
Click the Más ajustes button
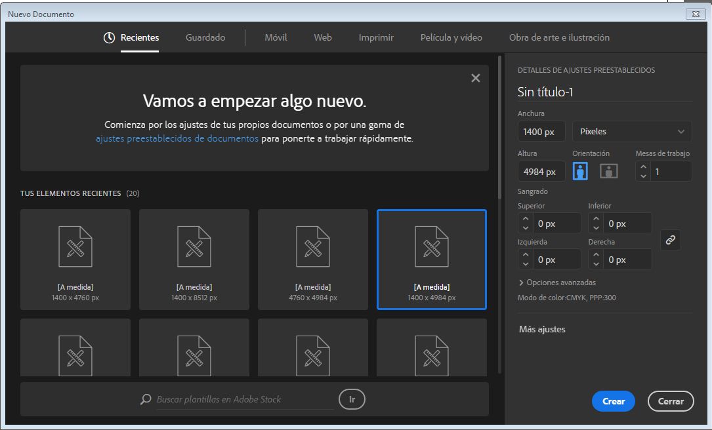[x=542, y=329]
